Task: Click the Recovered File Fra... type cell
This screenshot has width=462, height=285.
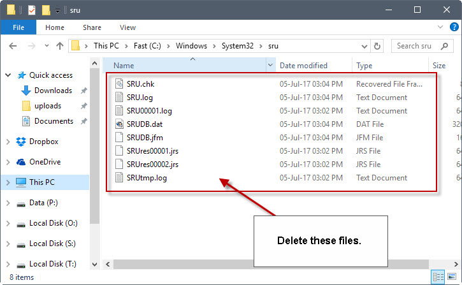Action: pyautogui.click(x=389, y=84)
